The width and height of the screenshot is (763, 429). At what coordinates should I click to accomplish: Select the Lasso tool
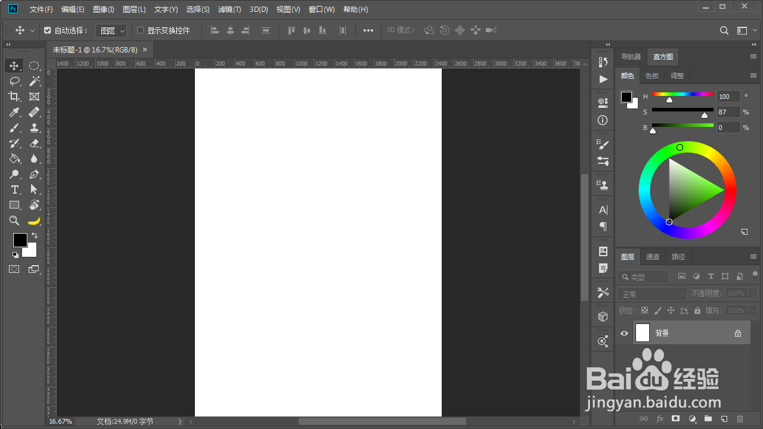click(x=15, y=81)
